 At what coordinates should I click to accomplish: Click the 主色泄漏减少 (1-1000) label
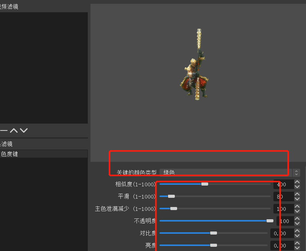click(125, 209)
